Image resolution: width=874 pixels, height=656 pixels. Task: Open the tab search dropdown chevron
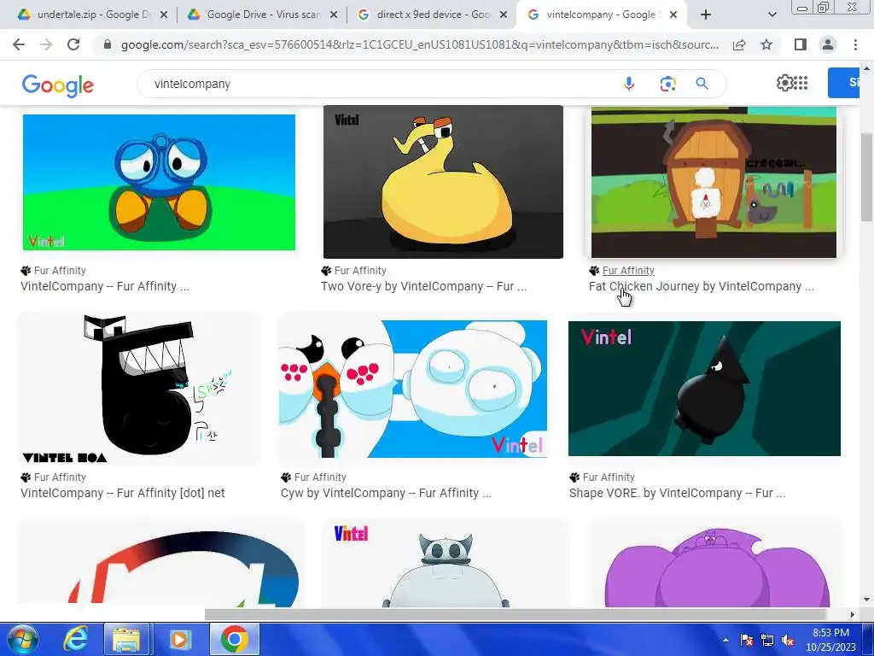coord(772,15)
